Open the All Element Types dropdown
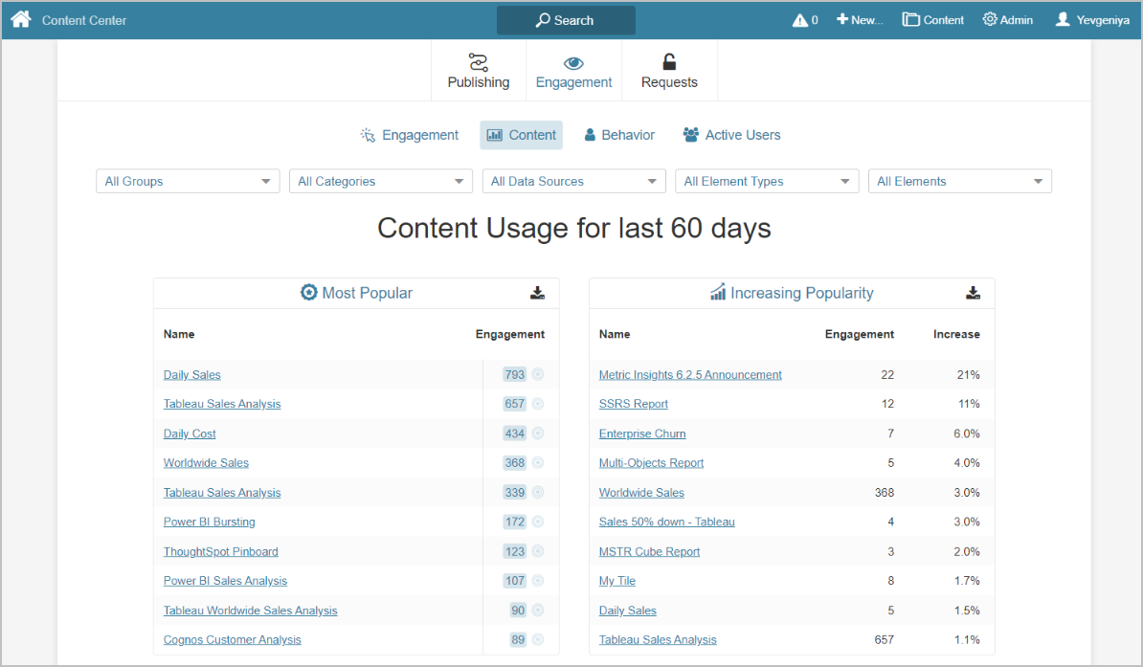 [x=767, y=182]
